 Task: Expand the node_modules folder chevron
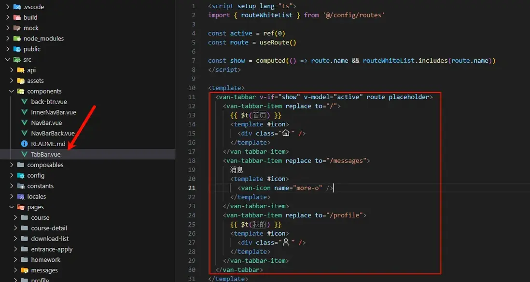[x=8, y=39]
